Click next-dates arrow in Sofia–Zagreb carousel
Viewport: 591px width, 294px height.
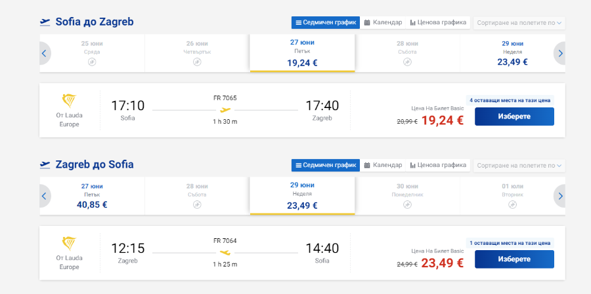click(560, 53)
